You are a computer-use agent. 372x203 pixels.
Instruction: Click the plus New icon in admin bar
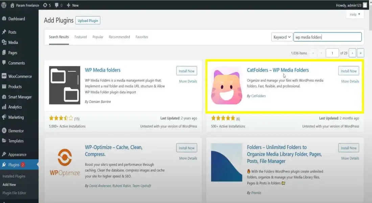click(68, 5)
